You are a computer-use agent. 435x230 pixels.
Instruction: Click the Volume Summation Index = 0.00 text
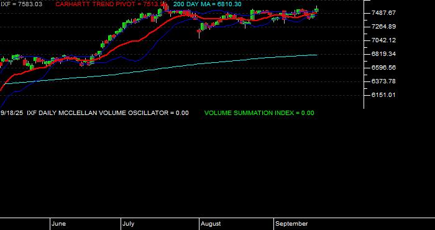pos(259,113)
